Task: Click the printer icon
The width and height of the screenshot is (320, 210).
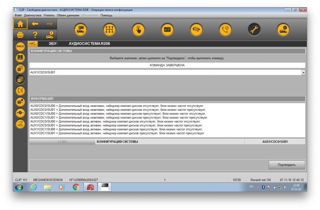Action: point(20,35)
